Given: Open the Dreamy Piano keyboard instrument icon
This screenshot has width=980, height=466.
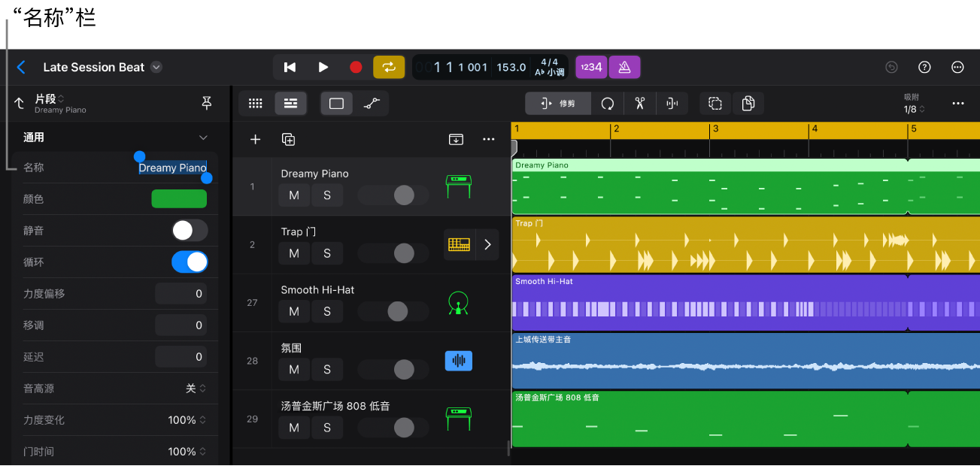Looking at the screenshot, I should [x=458, y=186].
